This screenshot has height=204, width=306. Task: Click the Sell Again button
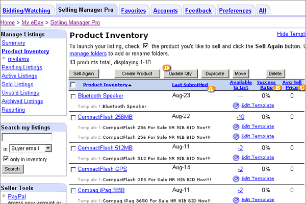click(x=84, y=74)
